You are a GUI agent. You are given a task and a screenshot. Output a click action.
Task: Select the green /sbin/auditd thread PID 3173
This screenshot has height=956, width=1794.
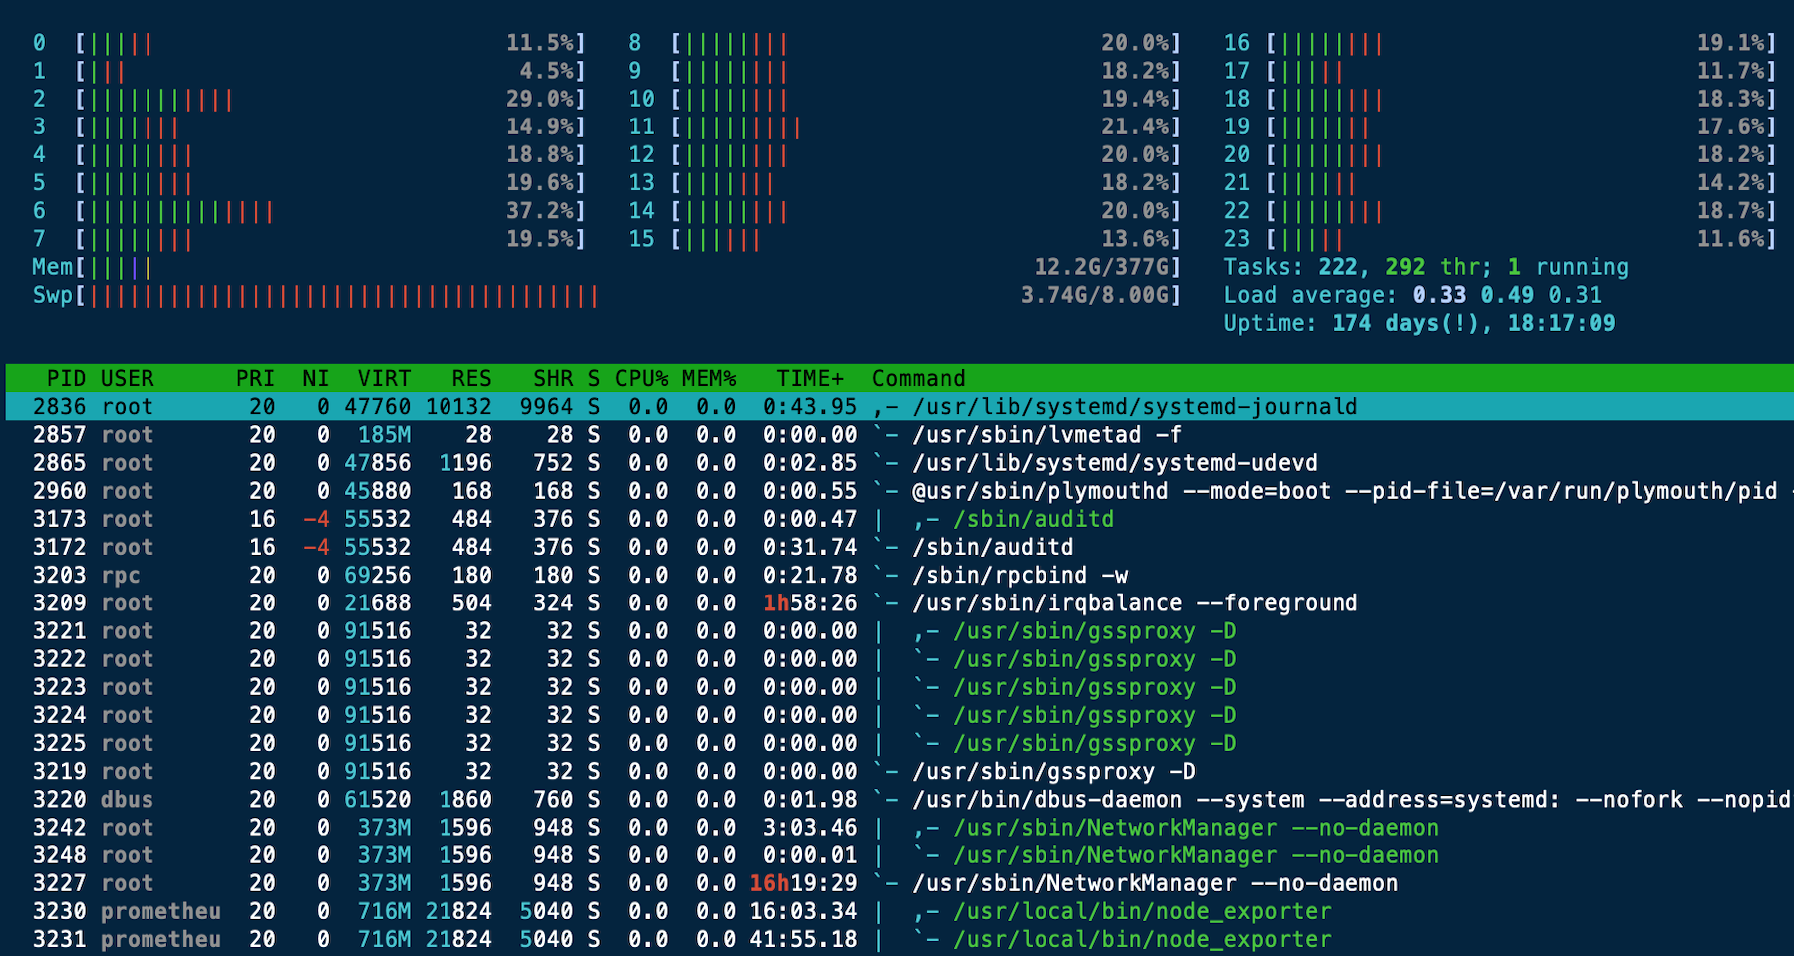point(899,519)
